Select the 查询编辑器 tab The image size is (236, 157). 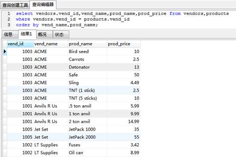click(43, 5)
